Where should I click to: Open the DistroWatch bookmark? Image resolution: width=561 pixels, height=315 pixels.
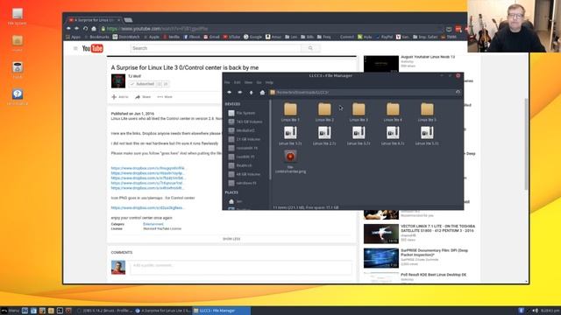(x=126, y=37)
